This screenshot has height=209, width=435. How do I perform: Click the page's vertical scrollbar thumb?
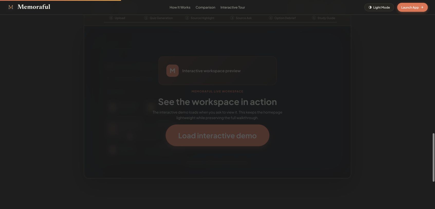tap(433, 158)
